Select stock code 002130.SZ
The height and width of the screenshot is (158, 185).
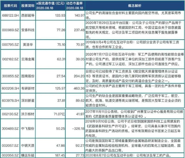pos(10,114)
